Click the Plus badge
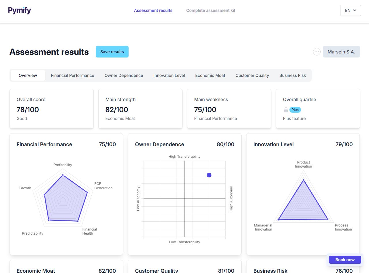This screenshot has width=369, height=273. 295,110
